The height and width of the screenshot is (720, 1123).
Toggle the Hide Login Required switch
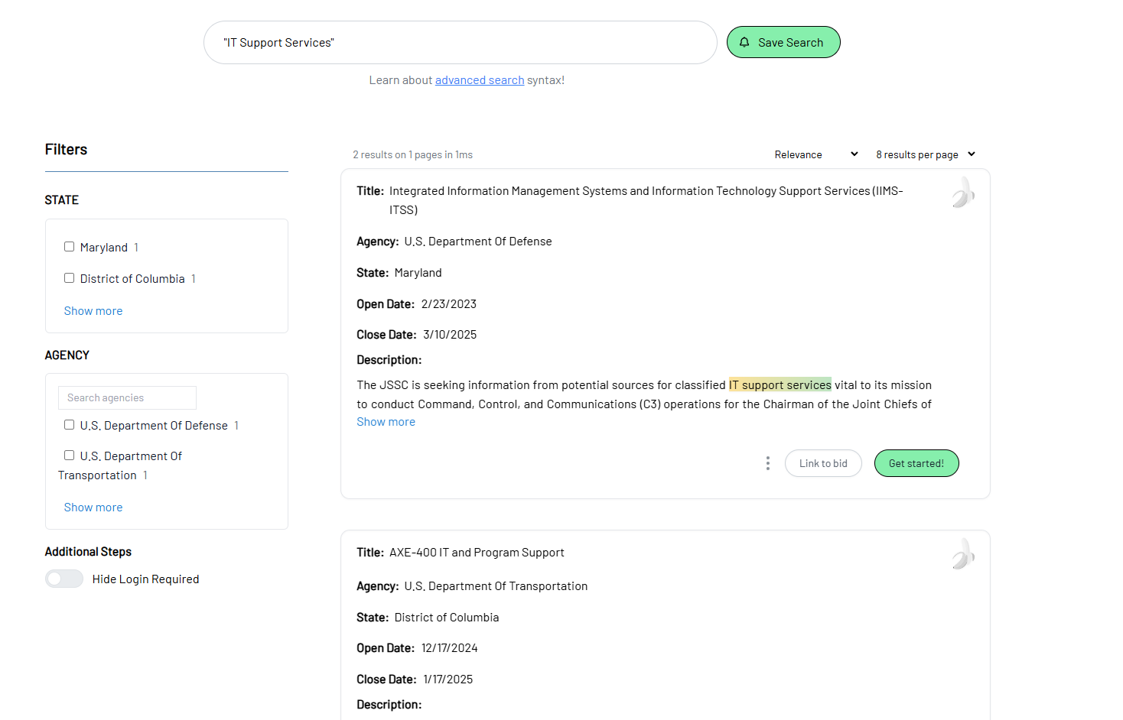click(x=64, y=579)
